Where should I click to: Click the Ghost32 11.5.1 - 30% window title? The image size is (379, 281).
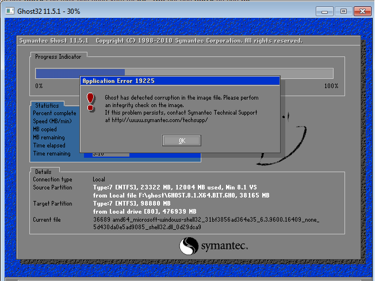pyautogui.click(x=48, y=12)
